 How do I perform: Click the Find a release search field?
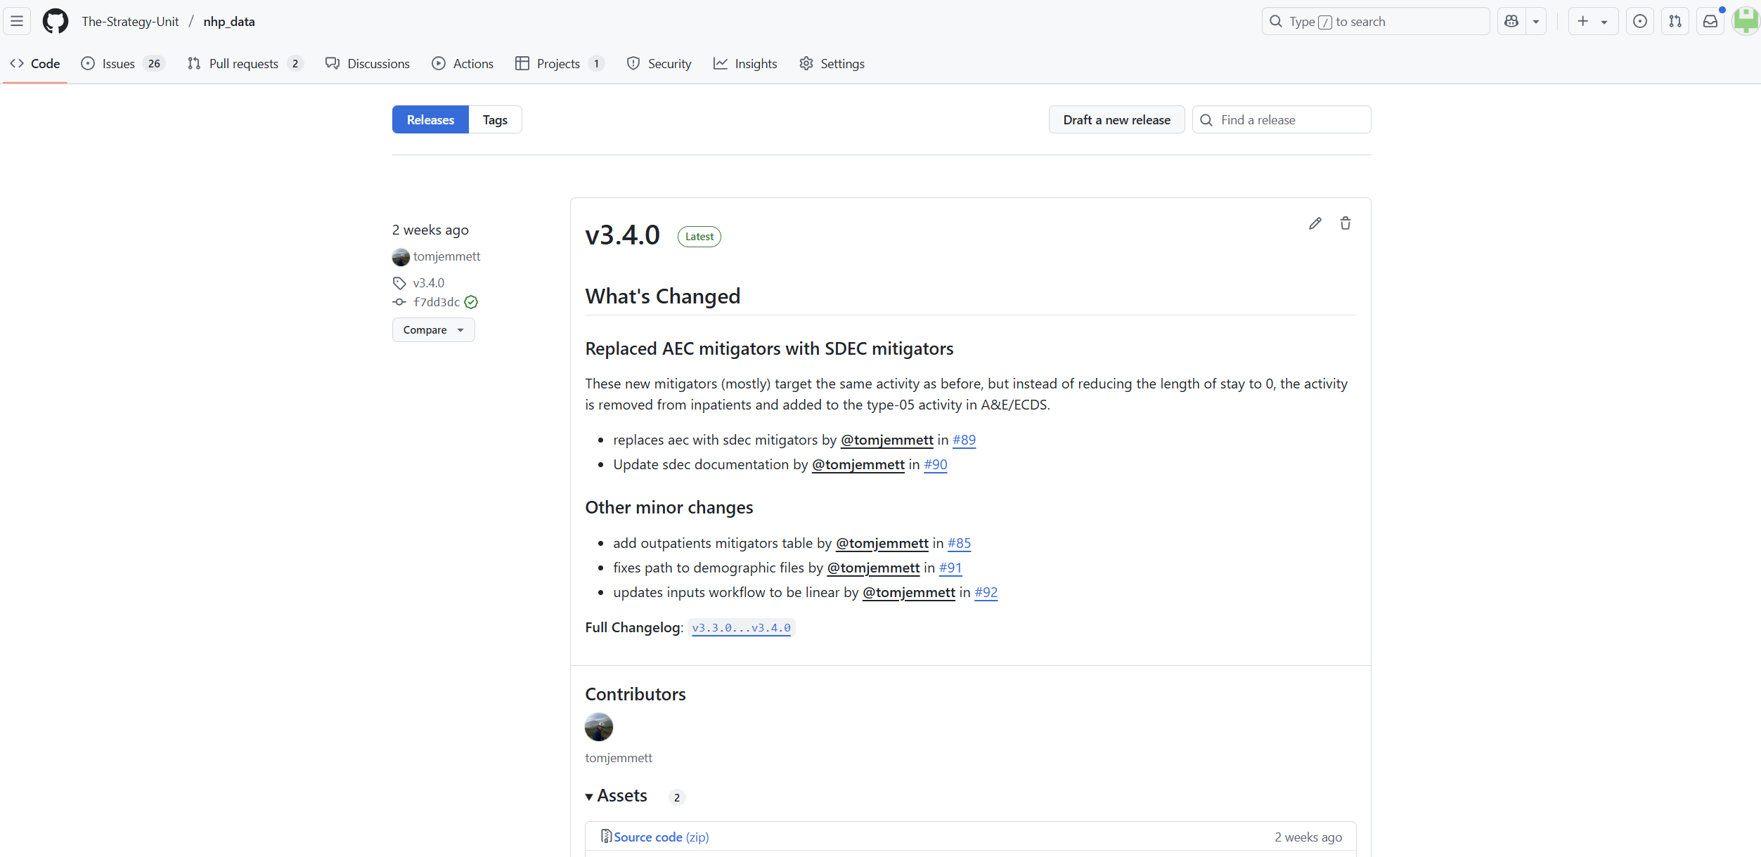1290,119
